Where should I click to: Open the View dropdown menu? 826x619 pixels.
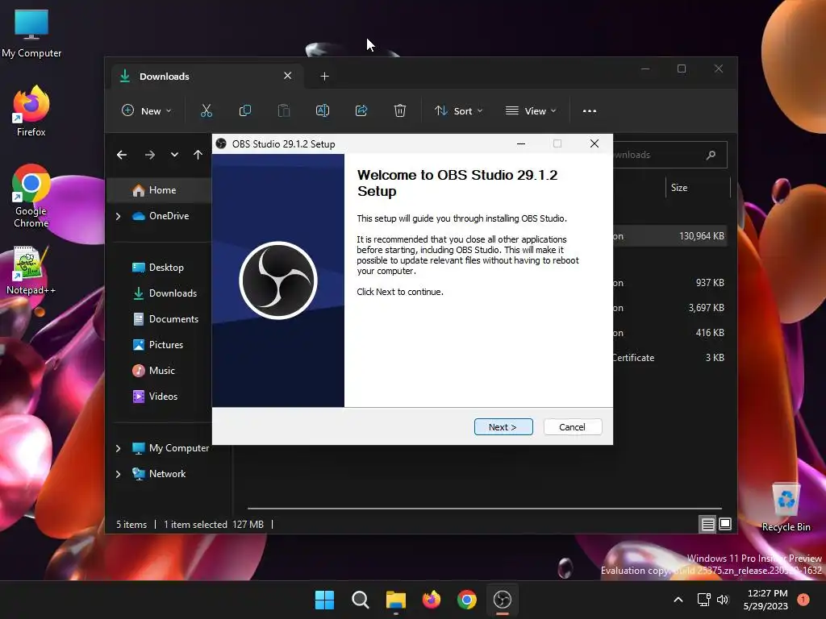coord(531,110)
